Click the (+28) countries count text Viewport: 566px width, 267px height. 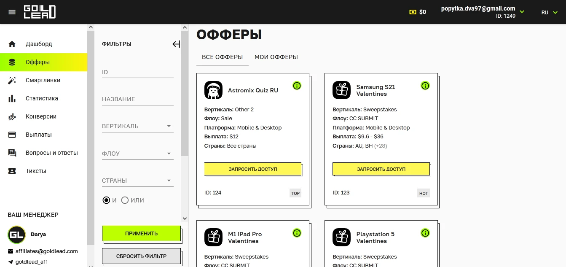pos(381,146)
